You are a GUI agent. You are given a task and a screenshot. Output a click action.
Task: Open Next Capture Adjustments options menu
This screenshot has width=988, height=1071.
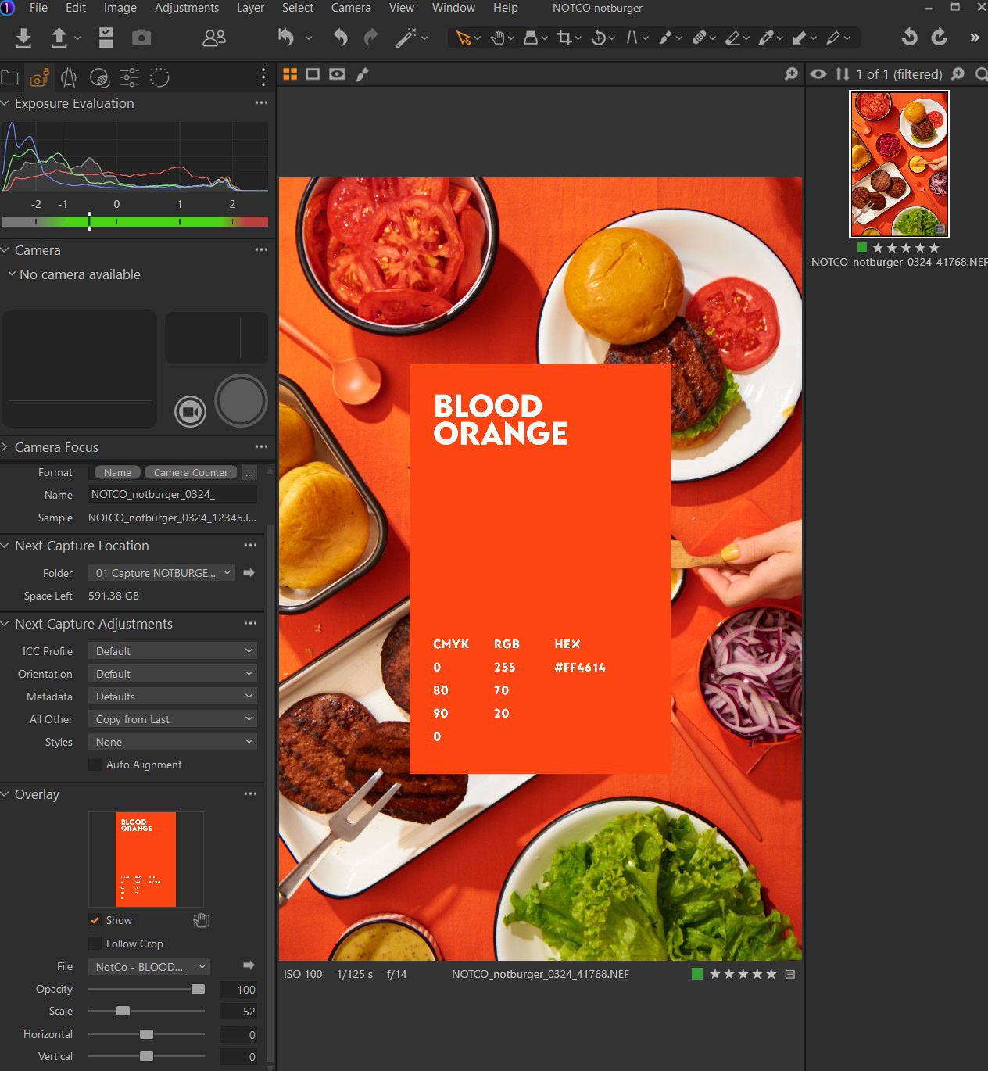pos(250,624)
